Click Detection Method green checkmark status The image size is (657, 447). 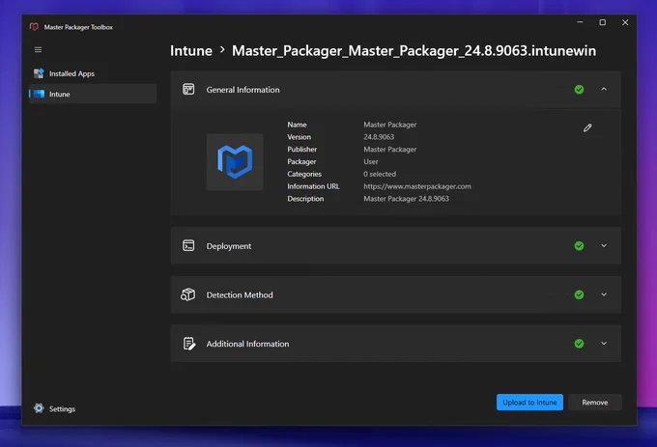(579, 295)
